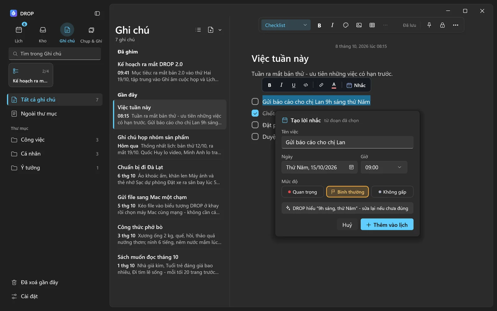Apply bold from the top editor toolbar
Image resolution: width=497 pixels, height=311 pixels.
pos(319,25)
